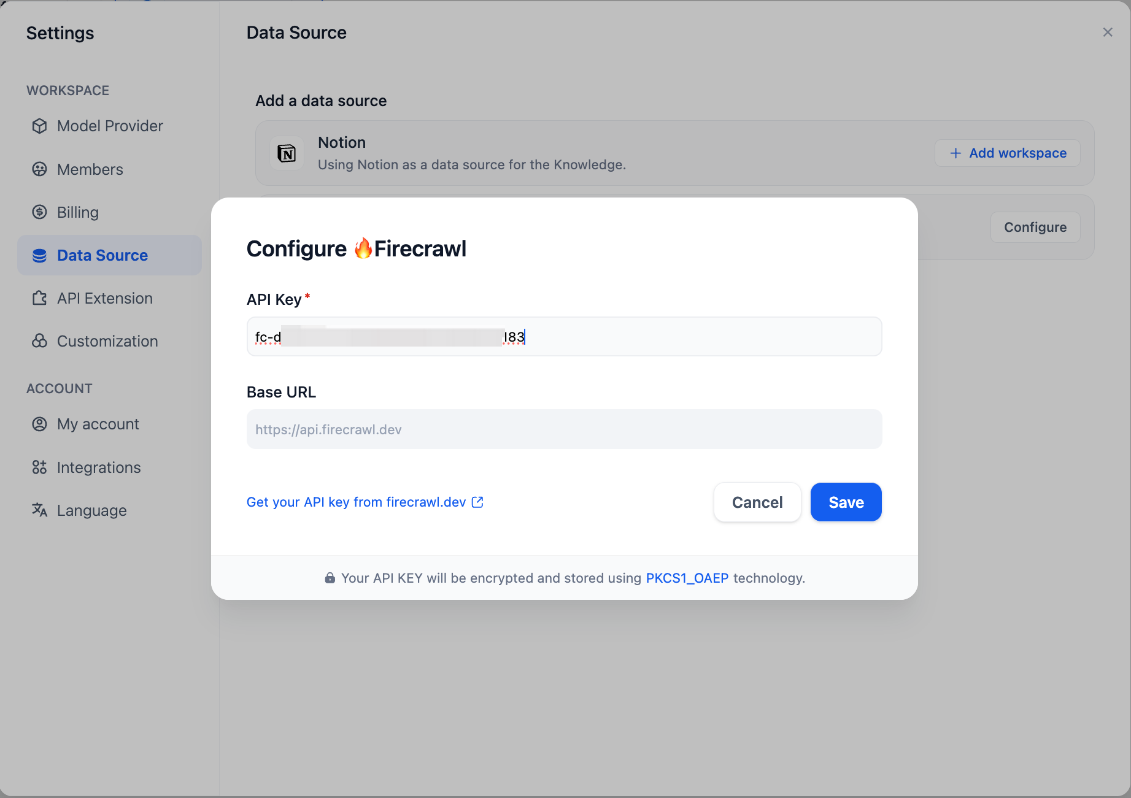Click the Members icon in sidebar
Screen dimensions: 1131x798
coord(39,169)
